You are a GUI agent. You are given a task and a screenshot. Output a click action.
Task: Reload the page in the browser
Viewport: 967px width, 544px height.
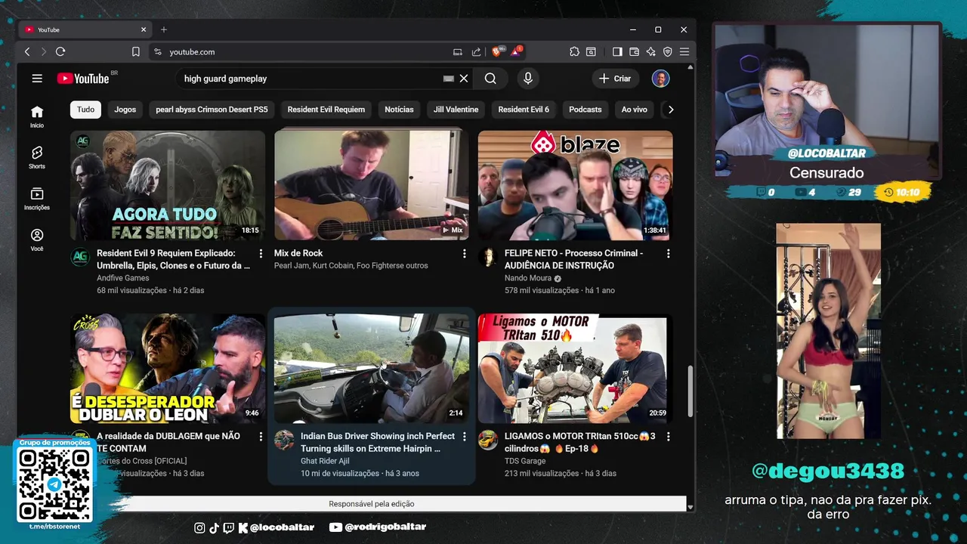point(60,51)
